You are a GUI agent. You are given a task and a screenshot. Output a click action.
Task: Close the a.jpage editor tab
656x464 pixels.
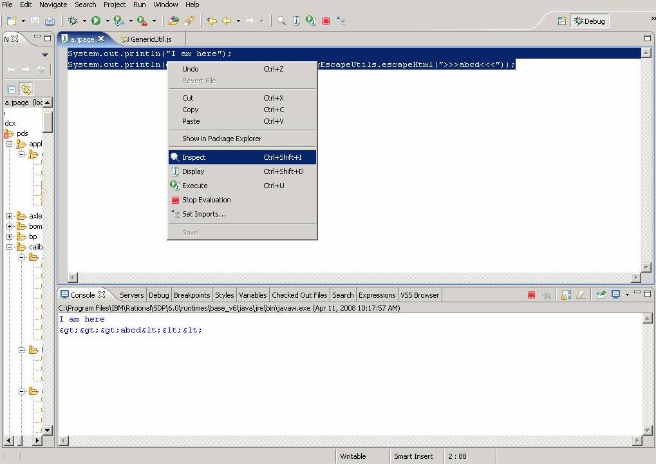(x=101, y=39)
